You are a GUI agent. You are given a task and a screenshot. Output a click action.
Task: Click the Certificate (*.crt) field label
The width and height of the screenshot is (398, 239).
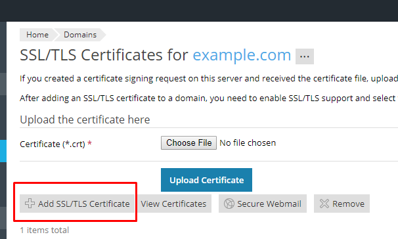(x=56, y=144)
